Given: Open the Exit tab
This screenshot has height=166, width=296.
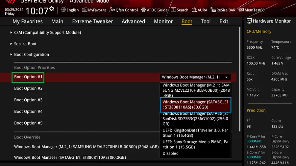Looking at the screenshot, I should 224,21.
